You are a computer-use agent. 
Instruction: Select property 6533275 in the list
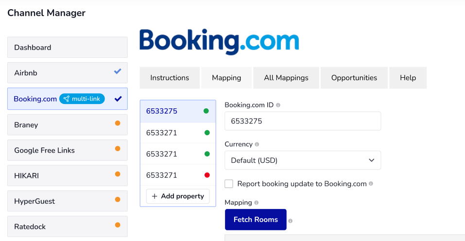coord(178,111)
